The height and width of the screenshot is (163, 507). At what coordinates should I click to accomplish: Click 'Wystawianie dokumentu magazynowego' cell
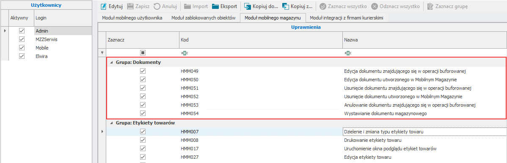(424, 113)
